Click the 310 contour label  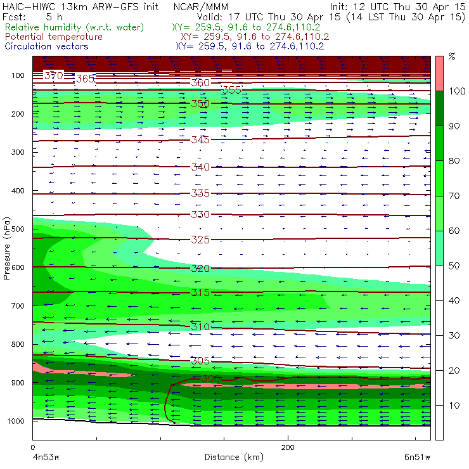[200, 326]
